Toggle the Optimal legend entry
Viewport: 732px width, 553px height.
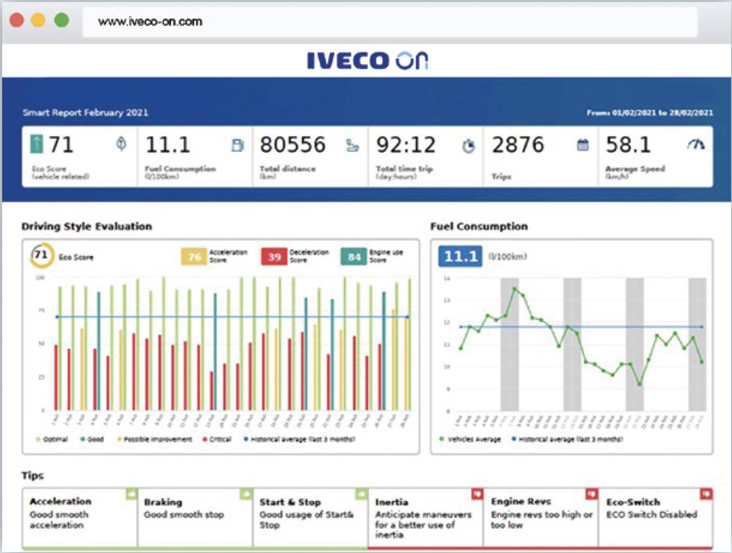point(52,439)
